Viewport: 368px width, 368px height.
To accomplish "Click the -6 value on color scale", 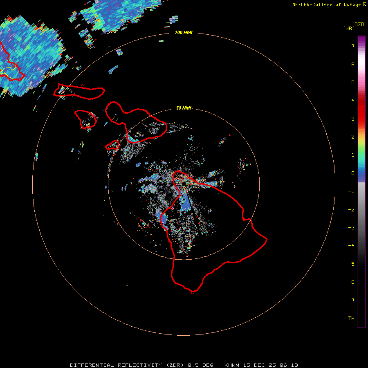I will tap(351, 282).
